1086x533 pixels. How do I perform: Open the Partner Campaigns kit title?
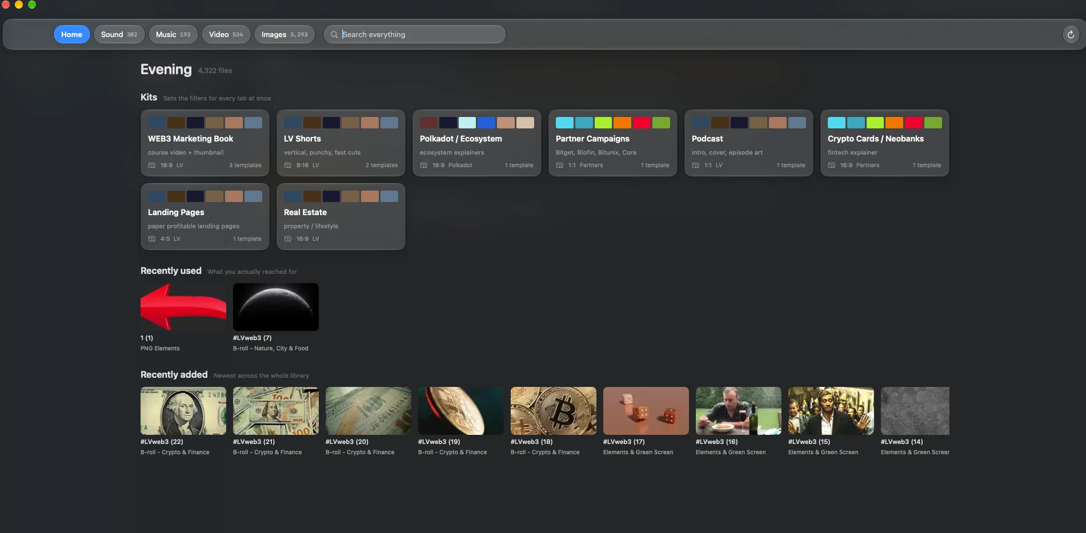[x=592, y=139]
